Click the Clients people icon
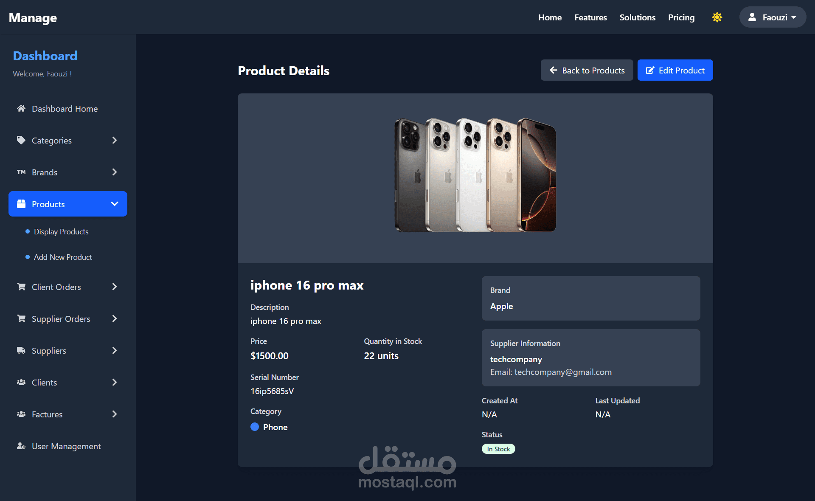This screenshot has height=501, width=815. pos(21,382)
